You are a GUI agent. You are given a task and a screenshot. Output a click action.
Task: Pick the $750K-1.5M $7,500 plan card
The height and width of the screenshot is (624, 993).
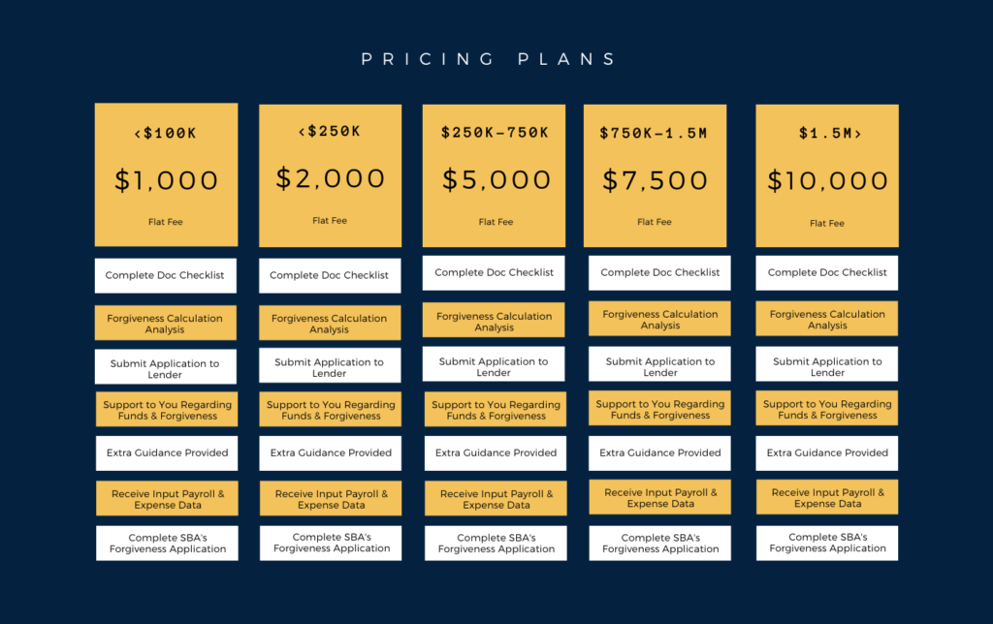pyautogui.click(x=655, y=176)
